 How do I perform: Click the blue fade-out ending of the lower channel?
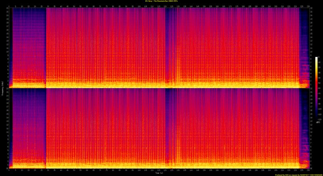(304, 121)
